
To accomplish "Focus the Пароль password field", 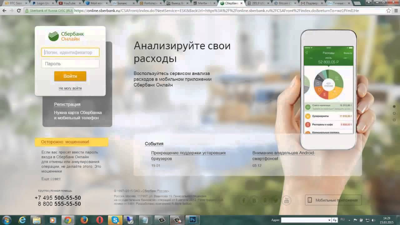I will click(70, 64).
